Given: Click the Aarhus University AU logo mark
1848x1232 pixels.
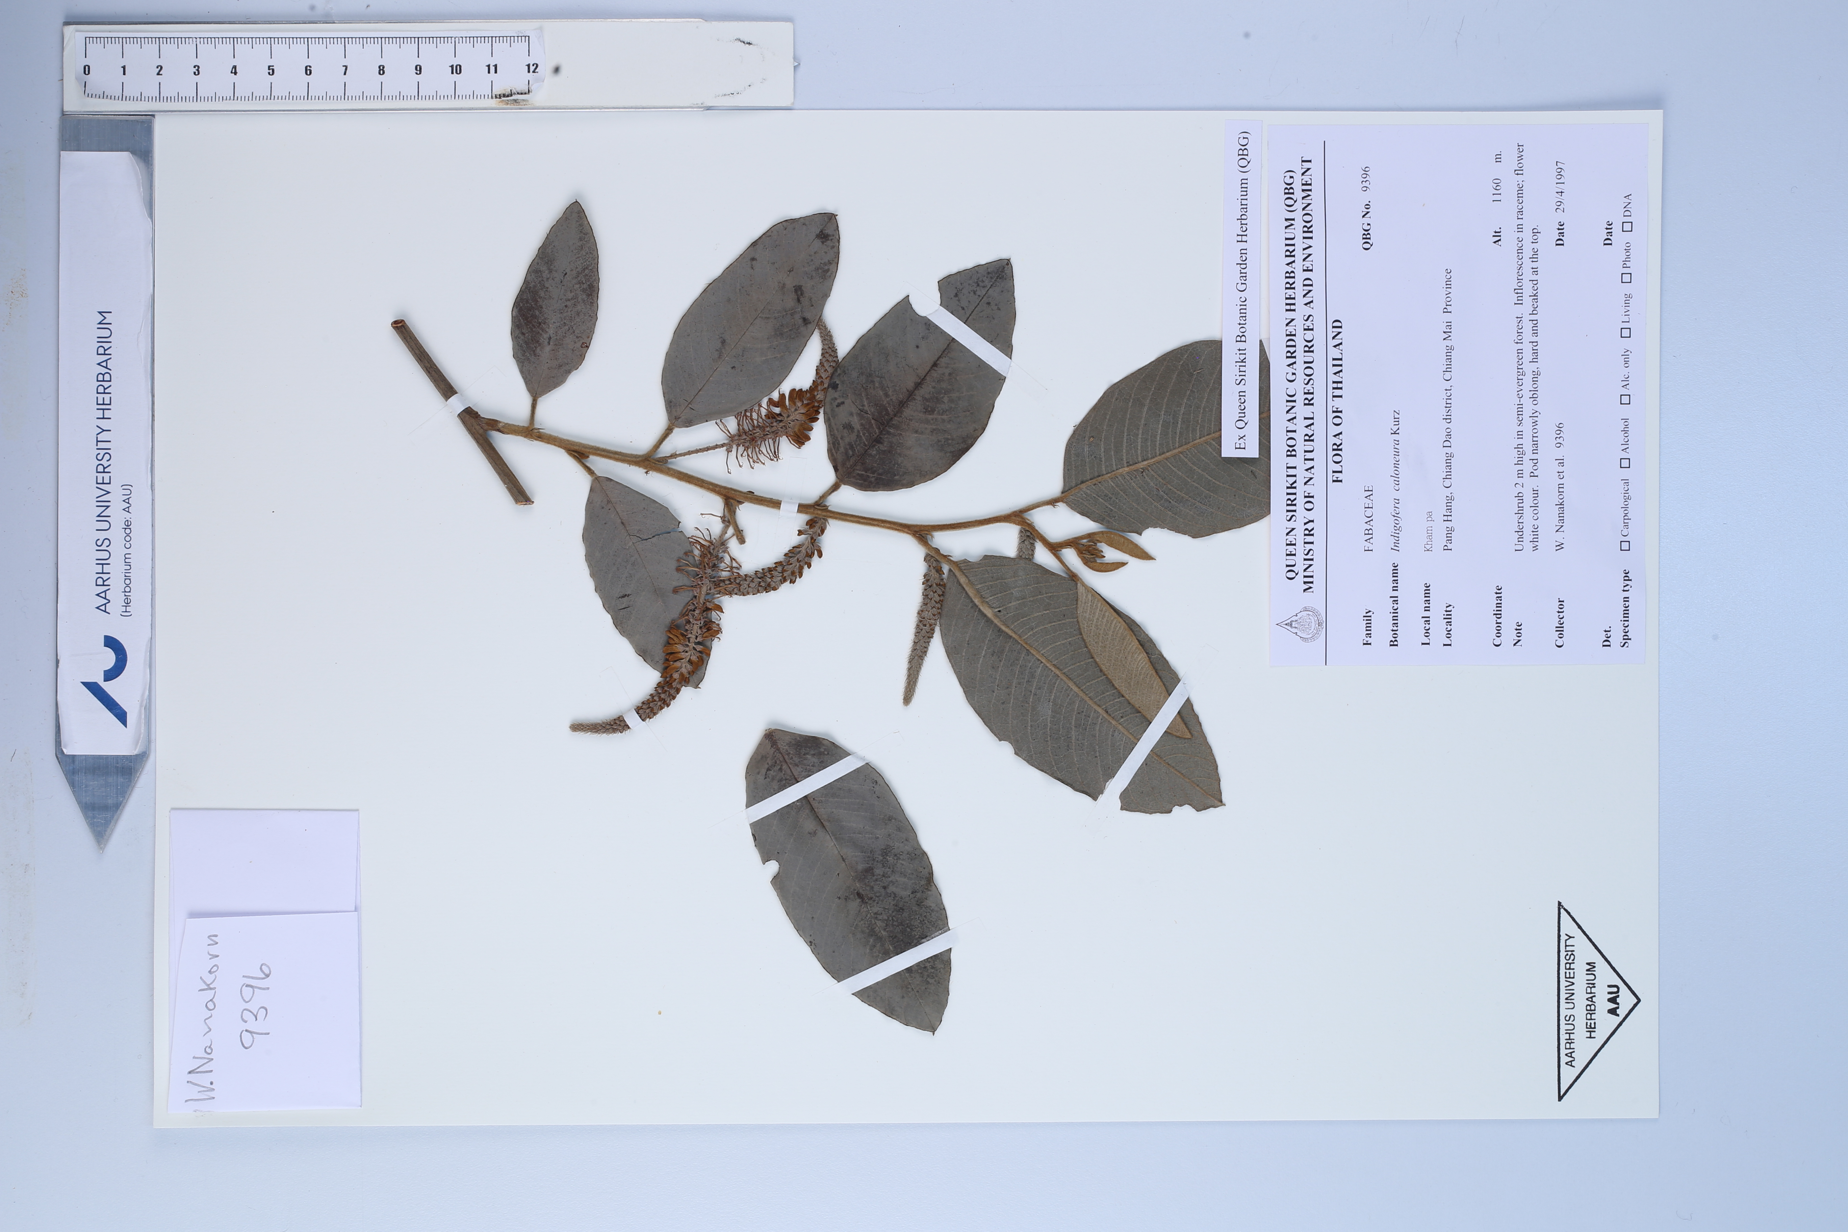Looking at the screenshot, I should point(104,681).
